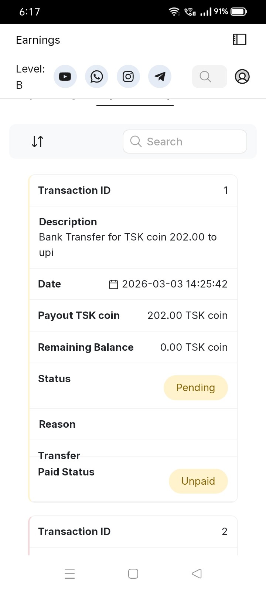The width and height of the screenshot is (266, 592).
Task: Tap the WhatsApp icon
Action: point(96,77)
